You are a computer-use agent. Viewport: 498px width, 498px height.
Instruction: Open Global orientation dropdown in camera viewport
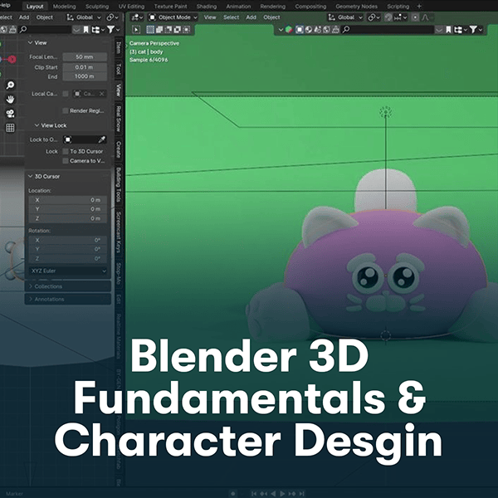point(345,17)
